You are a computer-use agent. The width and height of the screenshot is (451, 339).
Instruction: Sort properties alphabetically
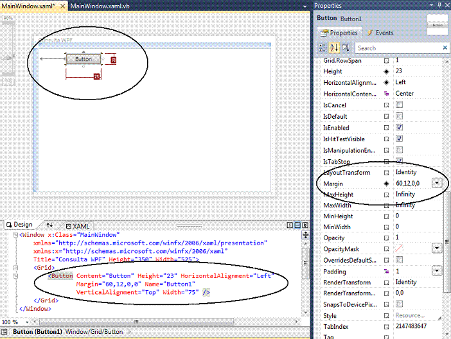[334, 48]
